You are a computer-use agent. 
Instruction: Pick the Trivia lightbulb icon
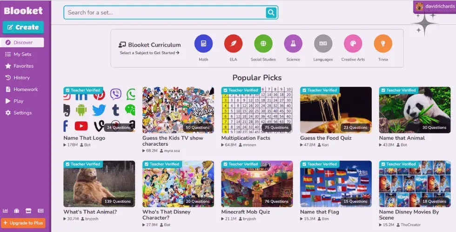point(383,44)
